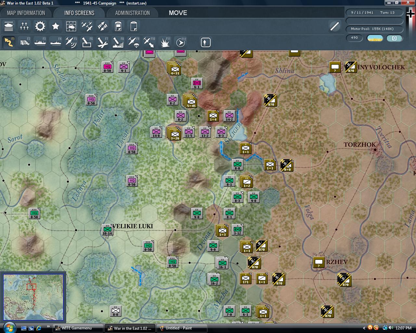Viewport: 416px width, 333px height.
Task: Select F7 bomb airfield mode
Action: pos(102,42)
